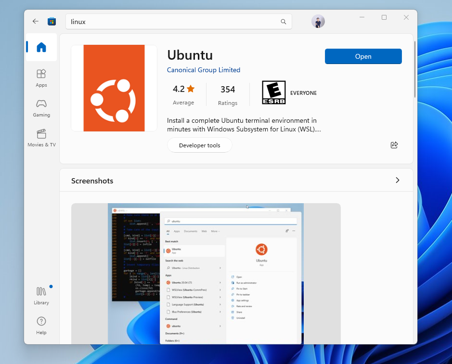Maximize the Microsoft Store window
This screenshot has width=452, height=364.
tap(384, 17)
